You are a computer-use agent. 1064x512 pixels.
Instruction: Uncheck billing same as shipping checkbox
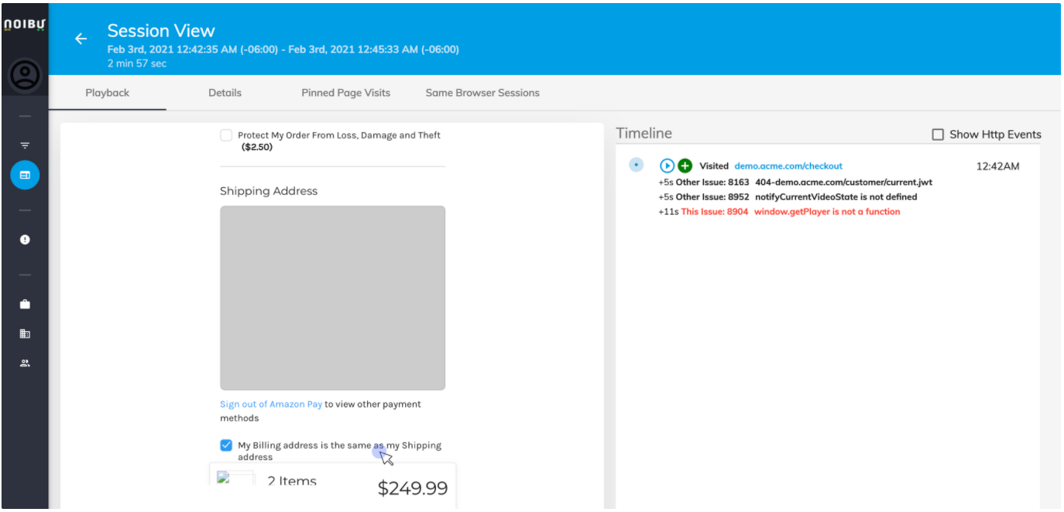[226, 445]
